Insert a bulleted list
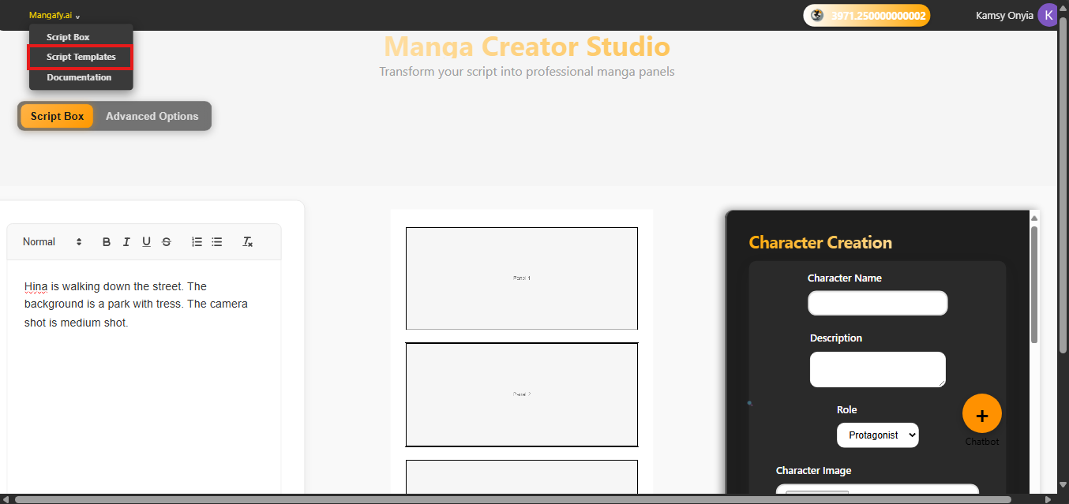This screenshot has height=504, width=1069. click(217, 241)
